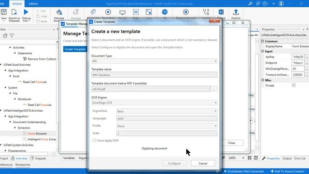Image resolution: width=309 pixels, height=174 pixels.
Task: Click the Languages input field
Action: [167, 118]
